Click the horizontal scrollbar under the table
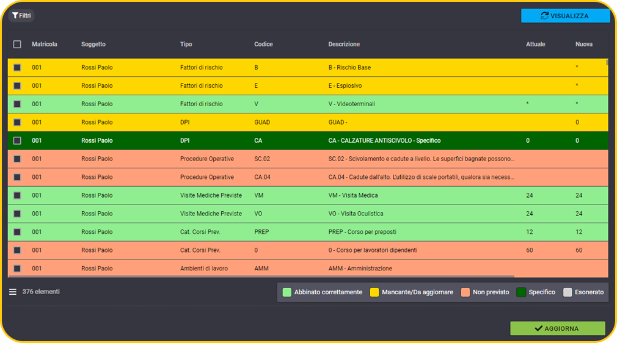Viewport: 617px width, 343px height. coord(261,276)
